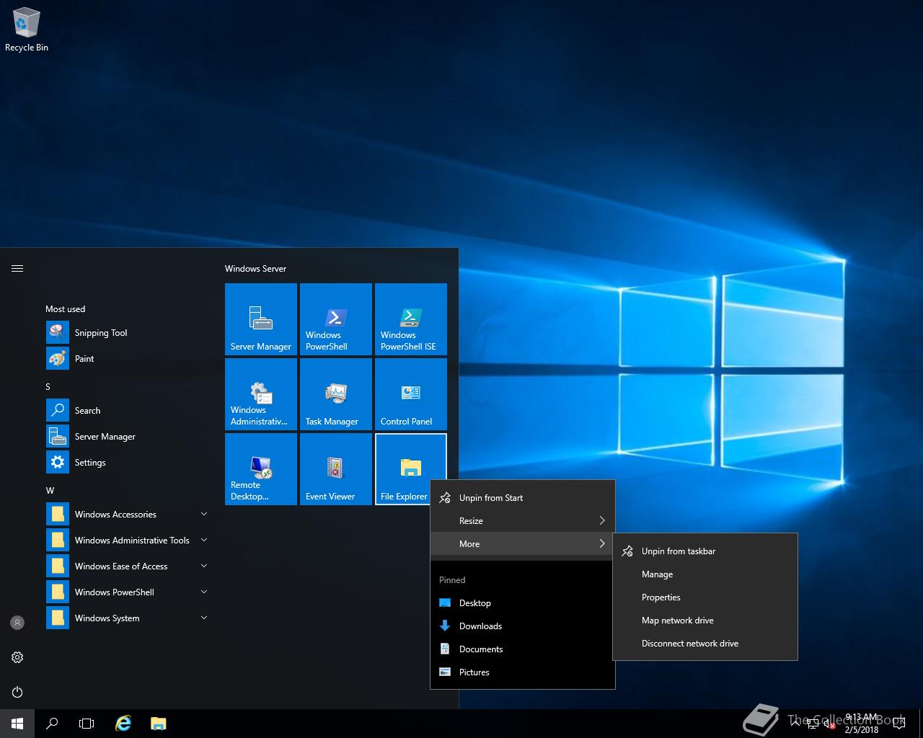Image resolution: width=923 pixels, height=738 pixels.
Task: Launch the Windows PowerShell ISE tile
Action: (x=411, y=319)
